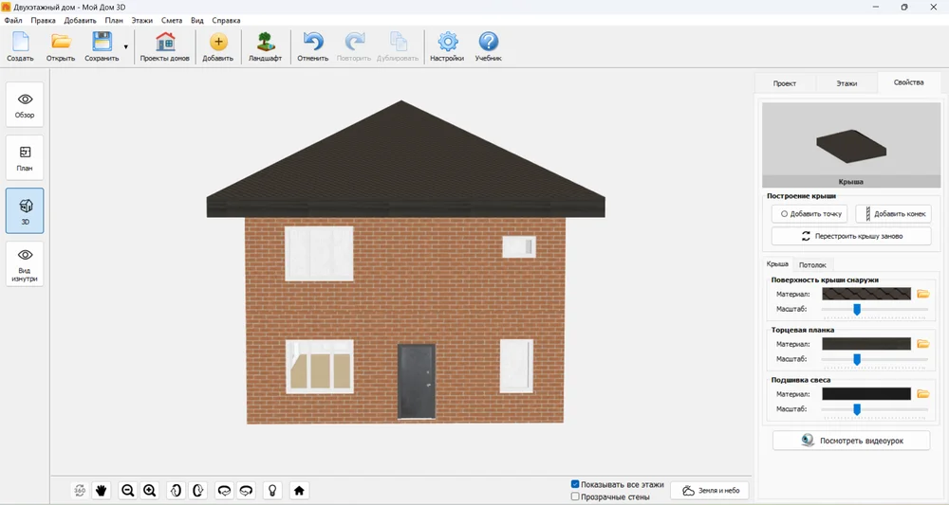Open the Ландшафт landscape tool
949x505 pixels.
coord(265,47)
